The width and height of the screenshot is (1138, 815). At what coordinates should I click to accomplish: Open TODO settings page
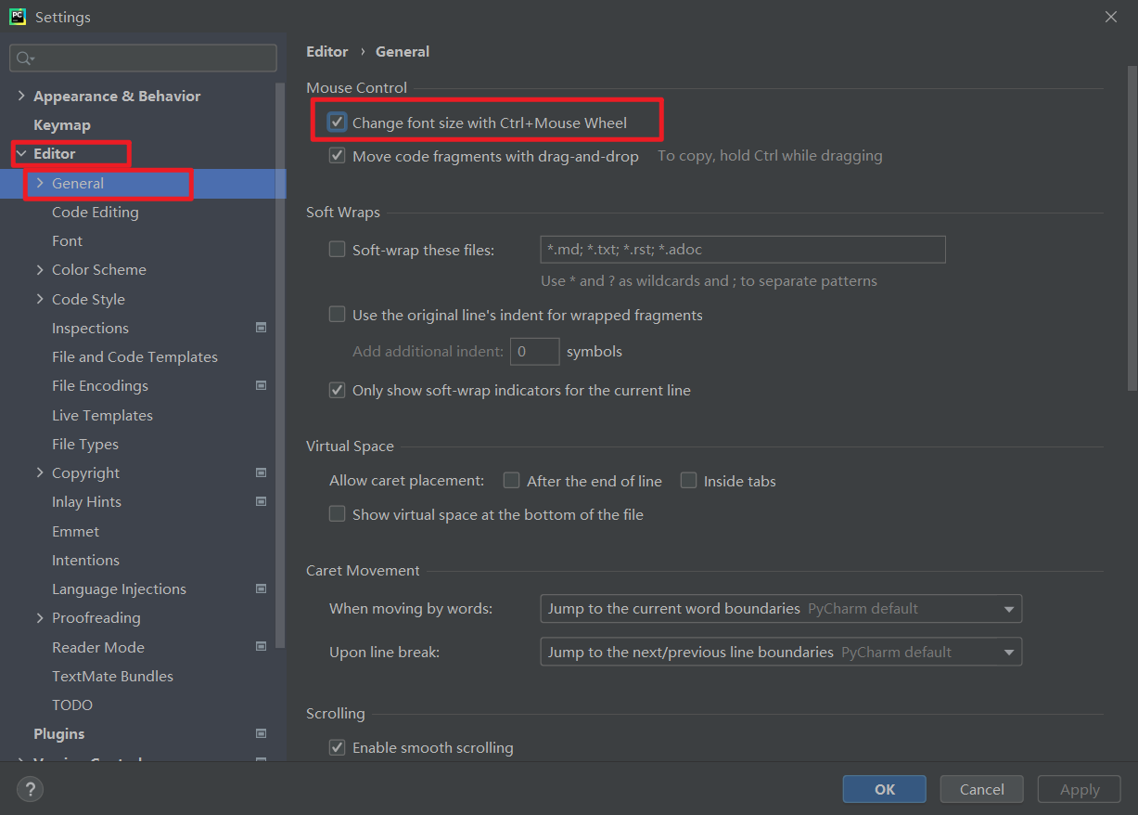point(72,705)
